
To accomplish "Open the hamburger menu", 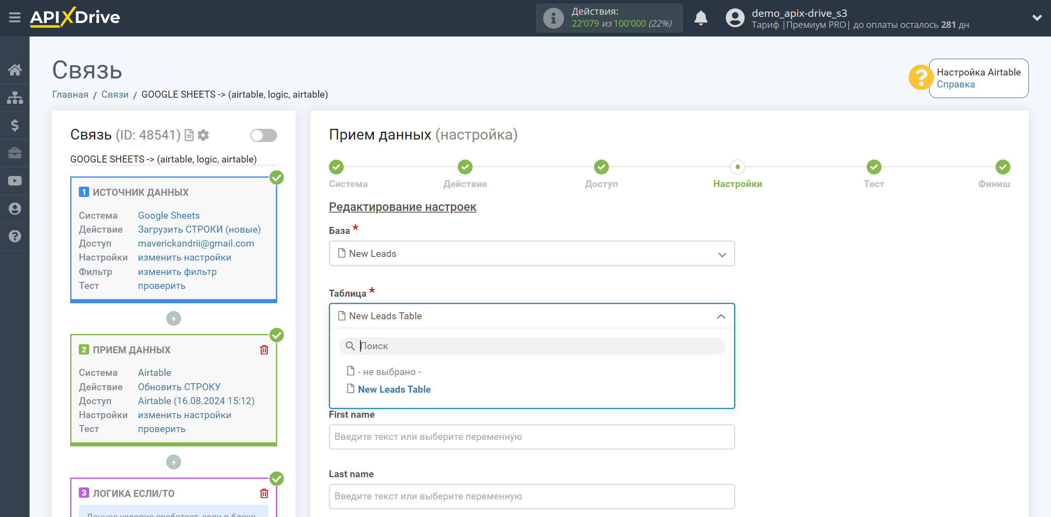I will pos(15,18).
